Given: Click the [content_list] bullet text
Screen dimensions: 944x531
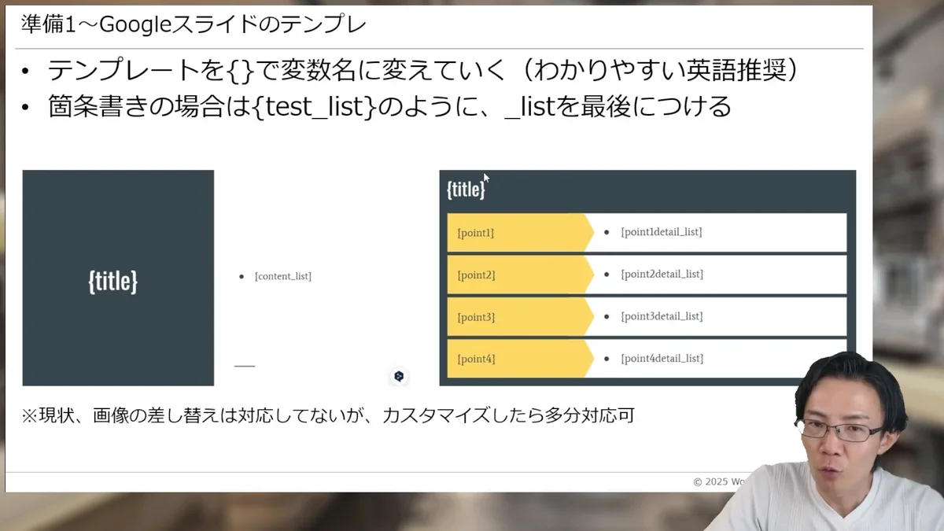Looking at the screenshot, I should tap(283, 276).
